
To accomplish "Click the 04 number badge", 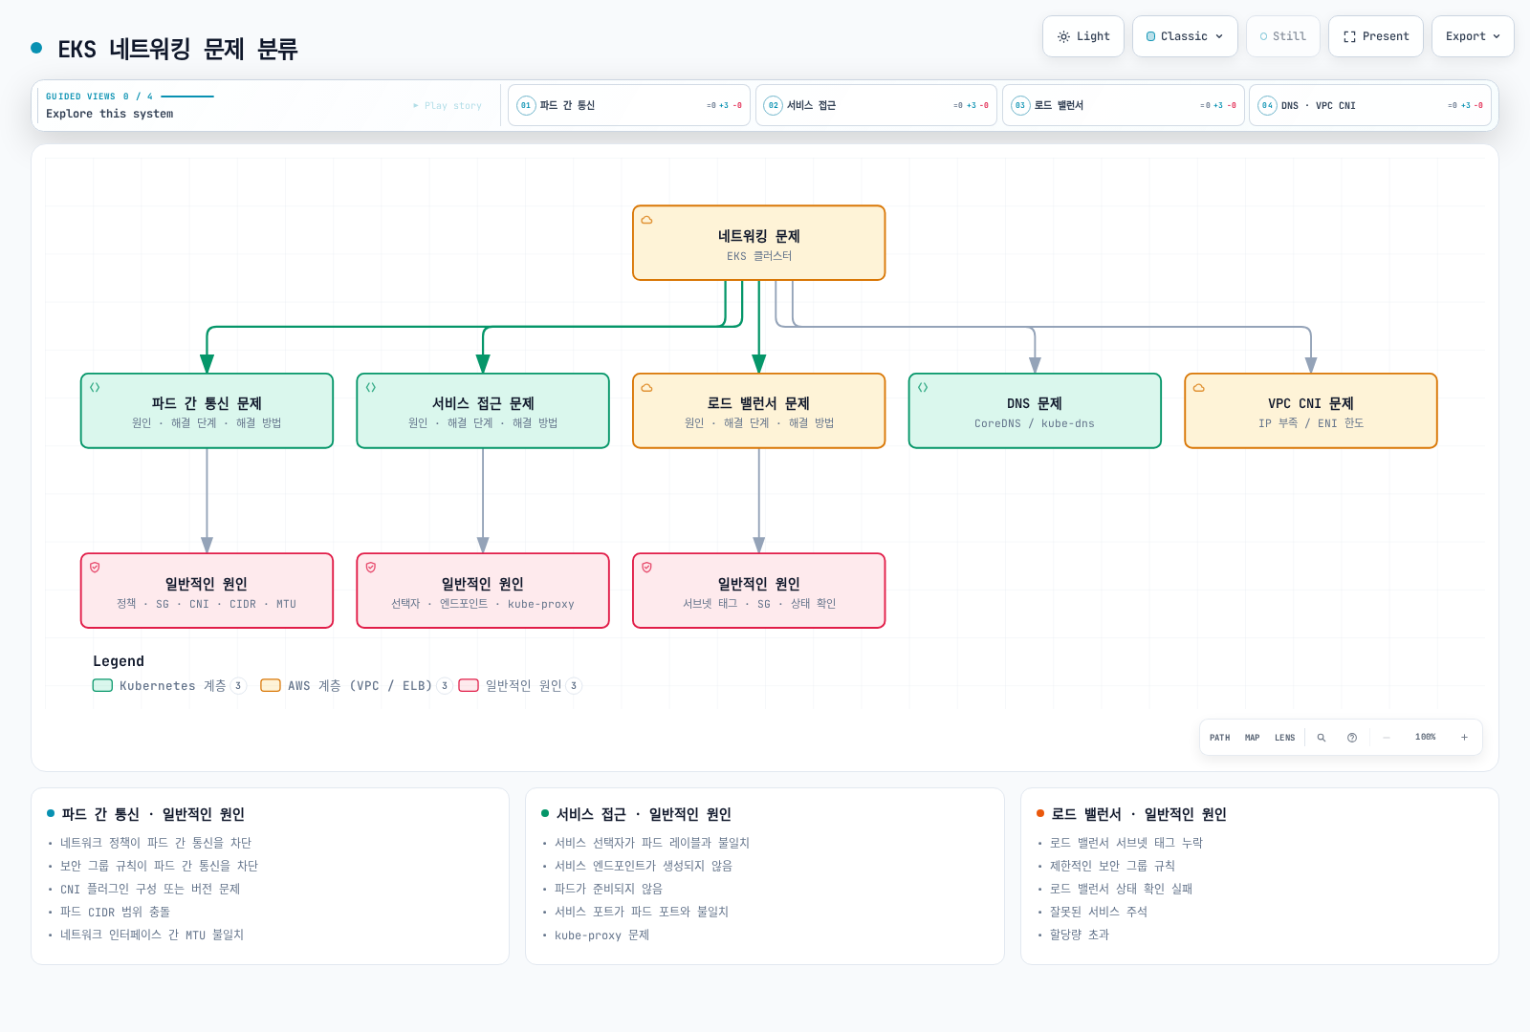I will pos(1267,105).
